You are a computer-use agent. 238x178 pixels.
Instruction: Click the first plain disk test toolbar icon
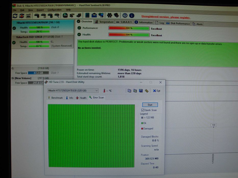tap(37, 16)
